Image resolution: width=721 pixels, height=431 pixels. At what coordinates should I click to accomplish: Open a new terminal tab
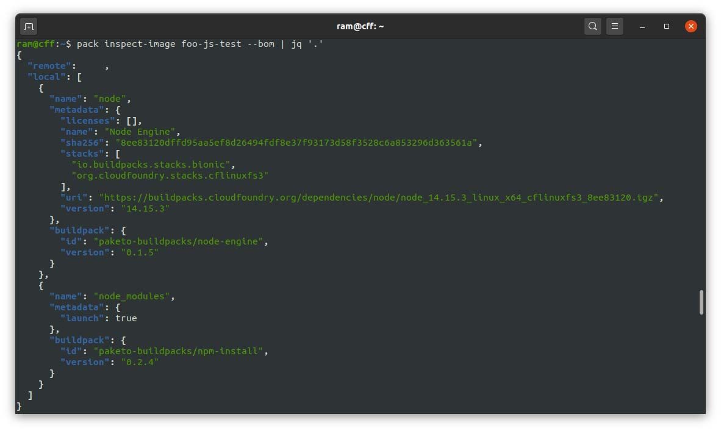(x=29, y=27)
